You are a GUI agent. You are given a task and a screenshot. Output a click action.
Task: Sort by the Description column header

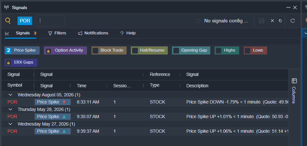pos(197,86)
